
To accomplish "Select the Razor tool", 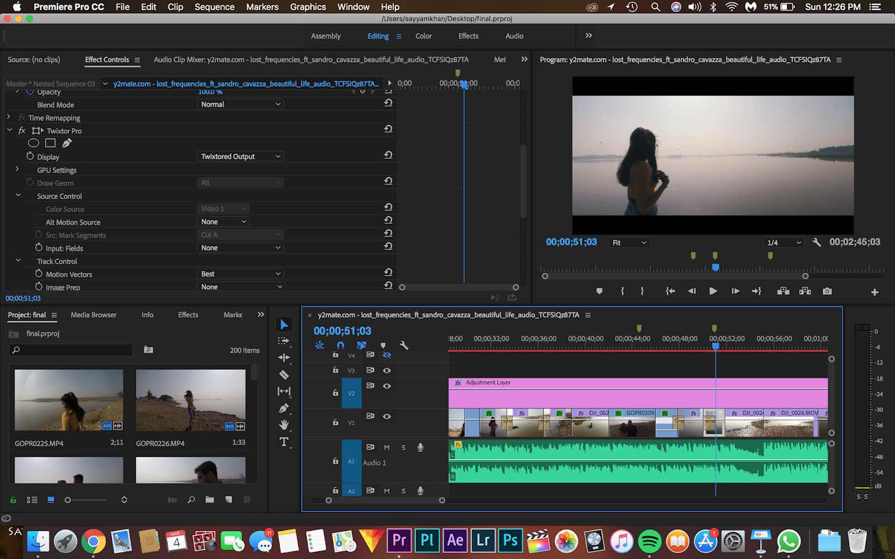I will [x=284, y=375].
